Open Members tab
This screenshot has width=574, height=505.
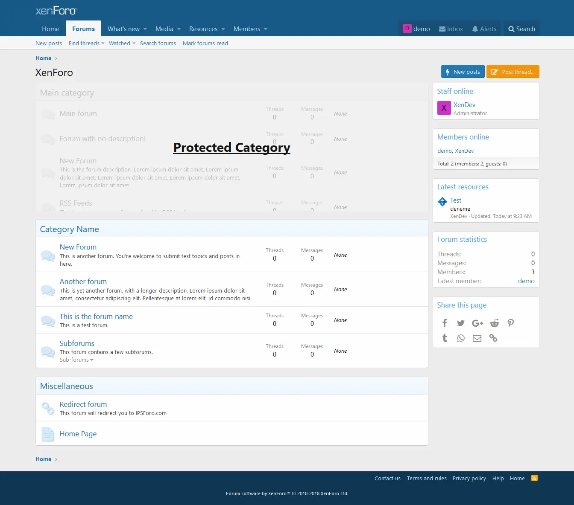coord(247,29)
